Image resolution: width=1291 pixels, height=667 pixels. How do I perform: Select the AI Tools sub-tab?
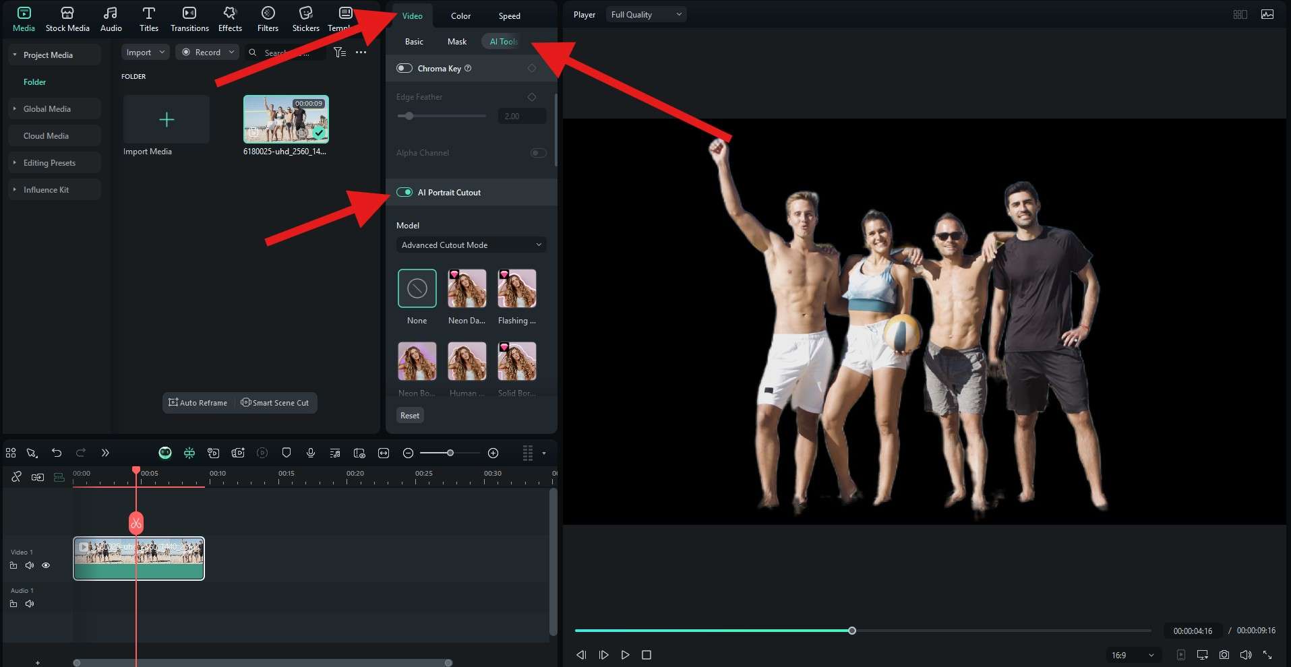click(504, 41)
